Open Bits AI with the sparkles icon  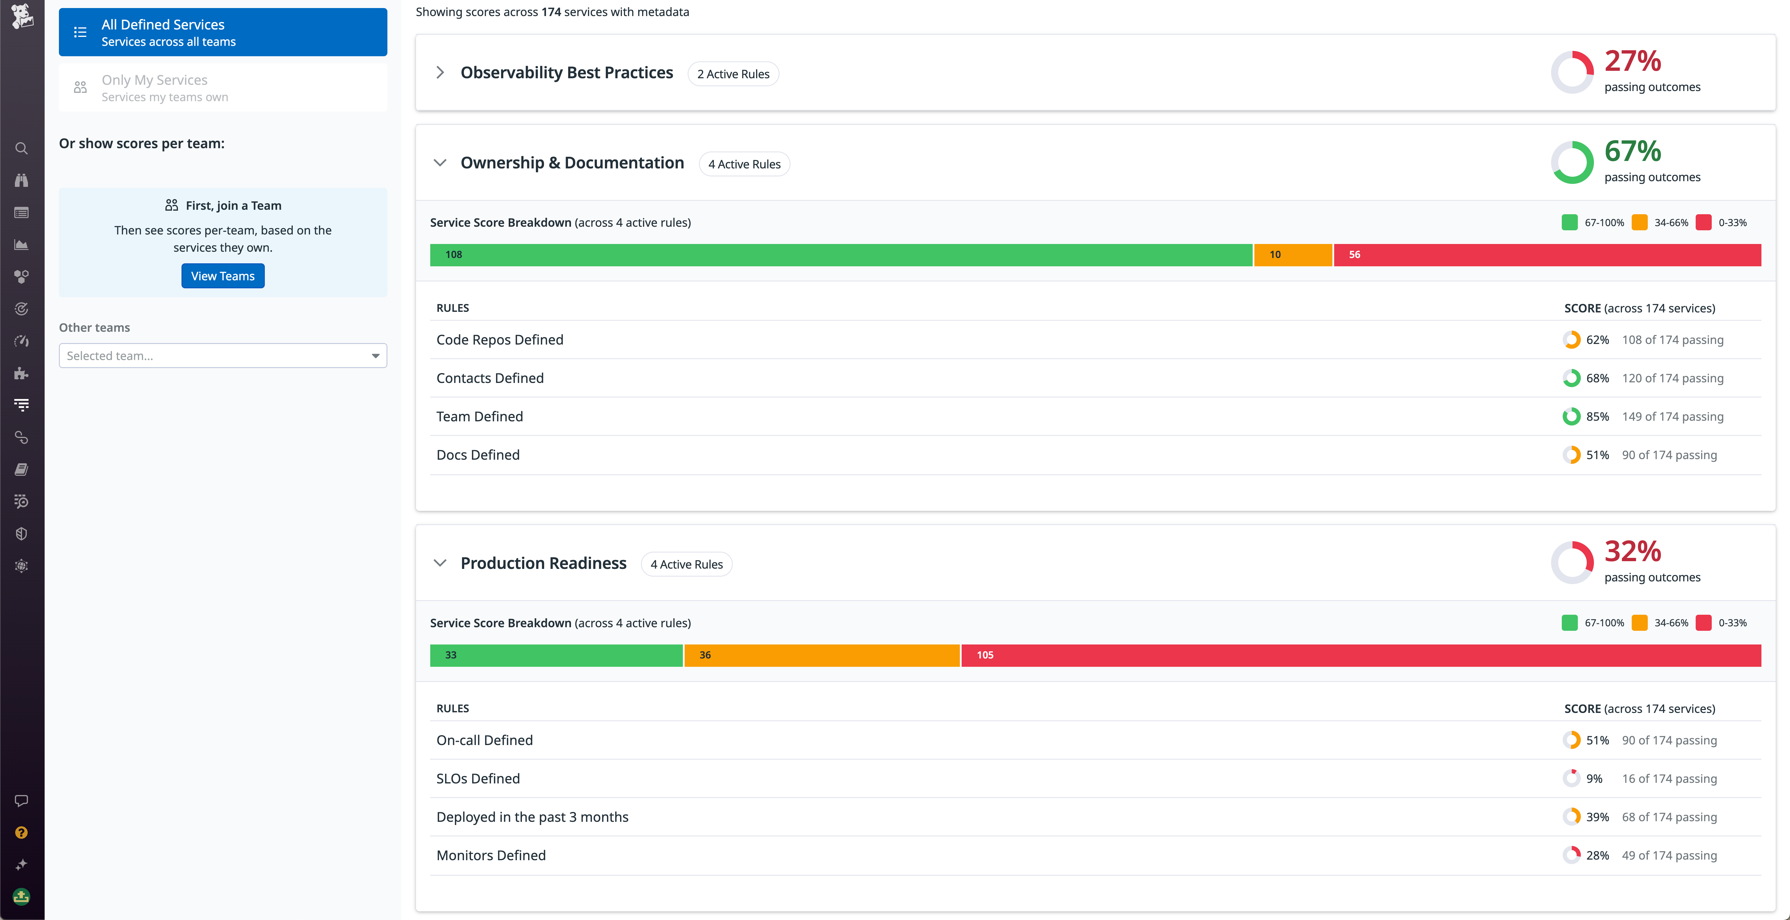(x=21, y=864)
